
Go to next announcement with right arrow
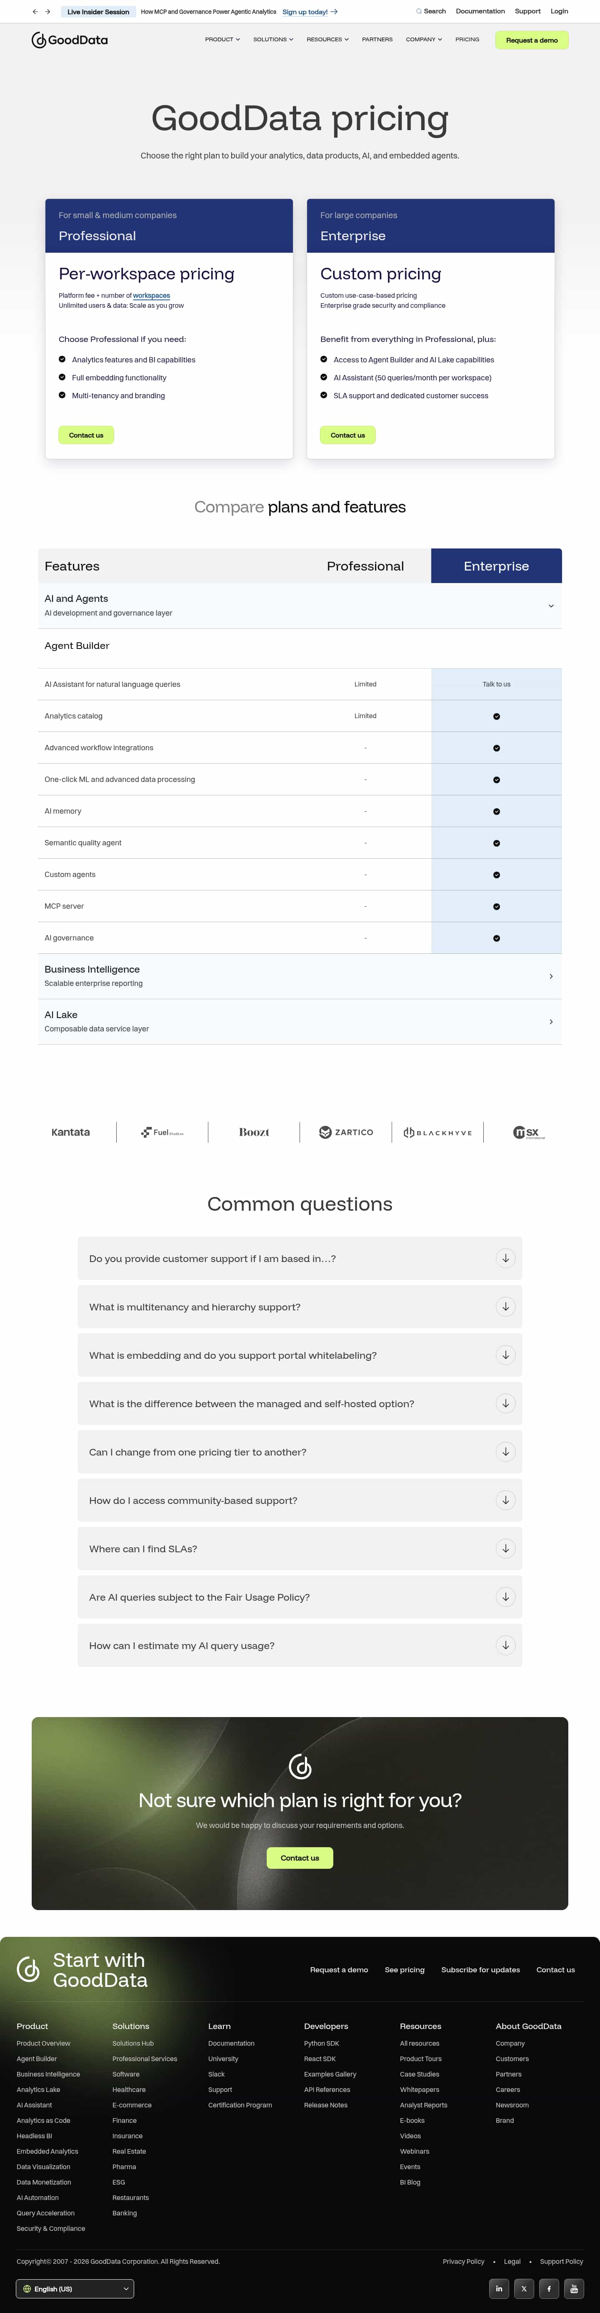[x=47, y=12]
